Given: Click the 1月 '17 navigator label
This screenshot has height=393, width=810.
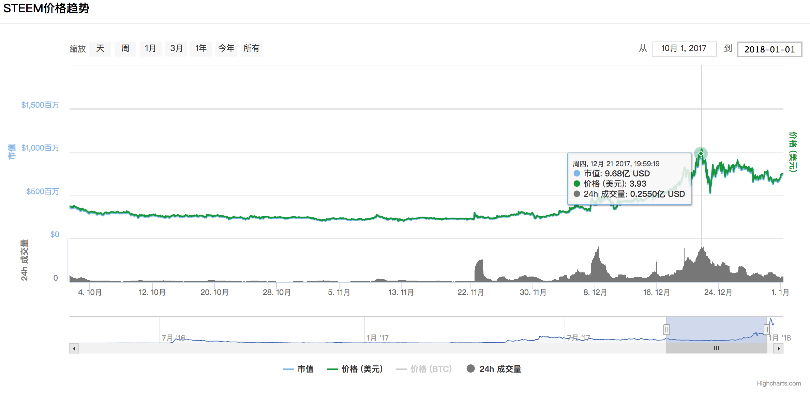Looking at the screenshot, I should tap(377, 338).
